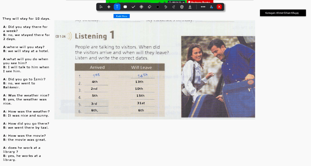Undo the last annotation
The width and height of the screenshot is (311, 166).
[x=166, y=7]
